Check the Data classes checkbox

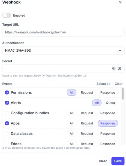(7, 134)
